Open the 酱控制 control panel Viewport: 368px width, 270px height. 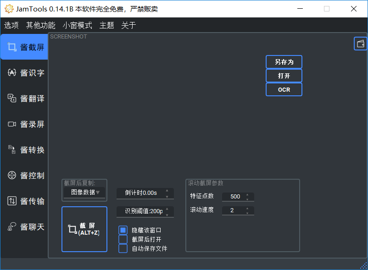click(x=25, y=175)
